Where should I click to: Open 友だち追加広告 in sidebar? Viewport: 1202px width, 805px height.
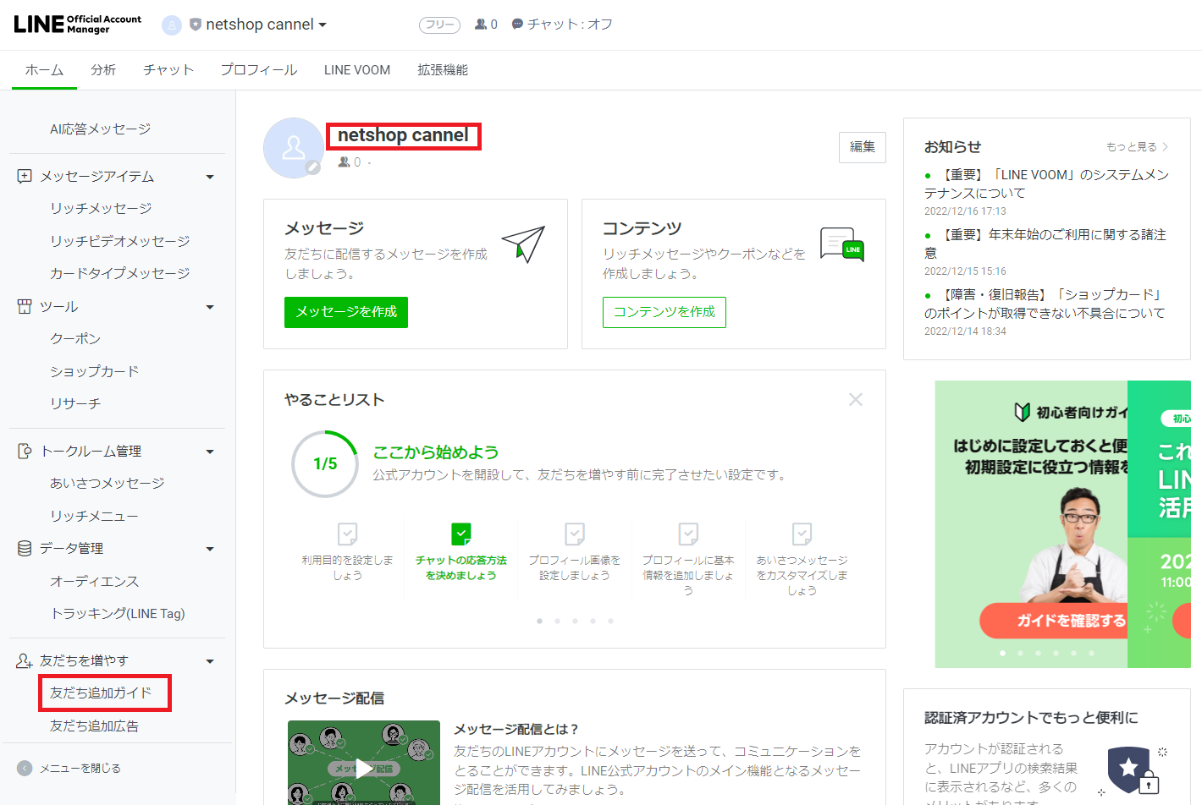click(x=94, y=726)
